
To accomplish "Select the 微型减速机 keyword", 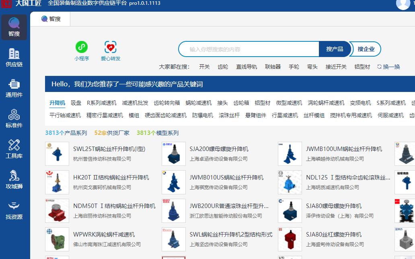I will [289, 103].
